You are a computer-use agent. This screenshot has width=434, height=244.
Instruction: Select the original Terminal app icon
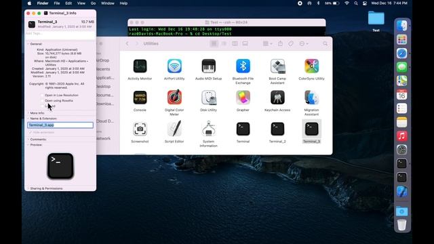(x=243, y=129)
